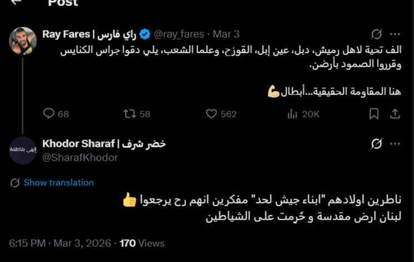
Task: Repost the Ray Fares post
Action: pos(129,114)
